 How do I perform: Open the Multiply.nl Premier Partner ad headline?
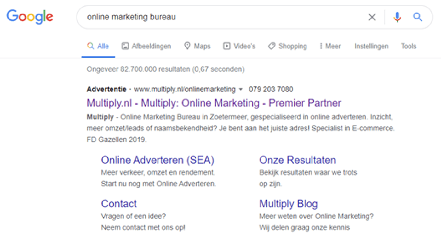tap(214, 103)
